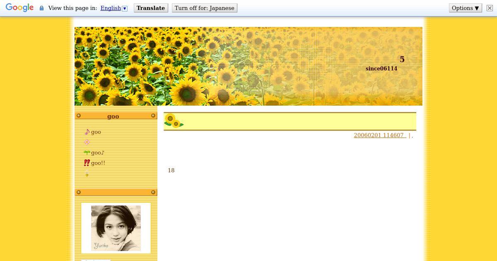Viewport: 497px width, 261px height.
Task: Open the 20060201 114607 post link
Action: [x=380, y=135]
